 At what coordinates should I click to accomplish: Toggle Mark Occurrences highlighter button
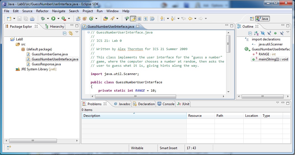point(133,19)
